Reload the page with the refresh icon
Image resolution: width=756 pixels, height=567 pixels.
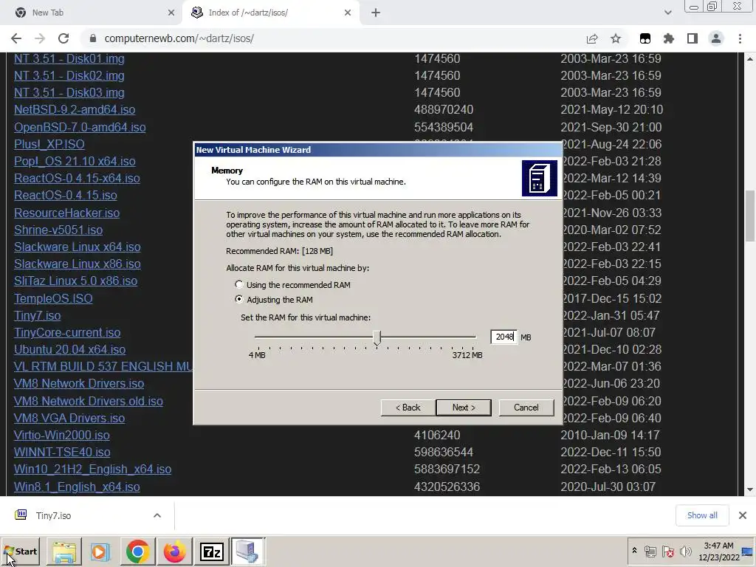pos(63,38)
